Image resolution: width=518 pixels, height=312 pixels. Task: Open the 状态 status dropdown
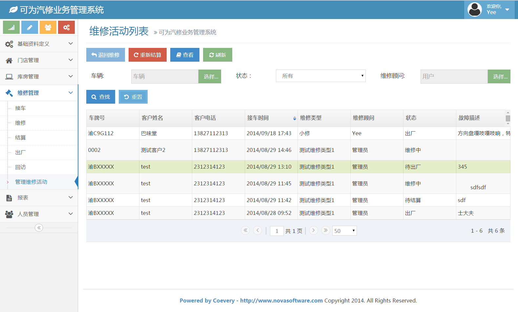pyautogui.click(x=321, y=76)
